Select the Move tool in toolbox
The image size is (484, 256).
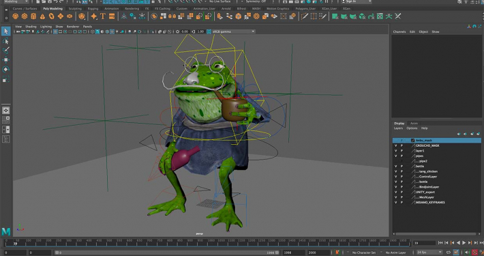[x=5, y=59]
